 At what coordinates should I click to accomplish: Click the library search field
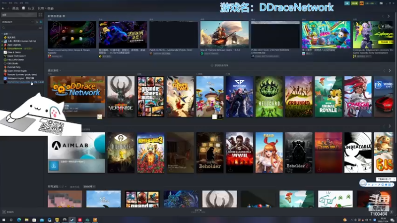click(x=20, y=28)
